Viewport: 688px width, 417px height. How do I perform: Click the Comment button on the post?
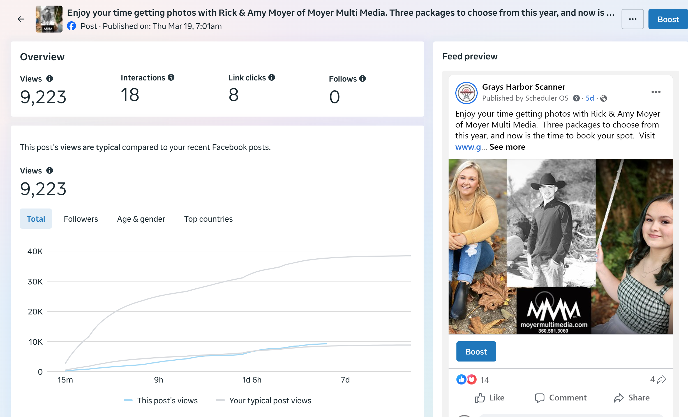click(x=561, y=398)
